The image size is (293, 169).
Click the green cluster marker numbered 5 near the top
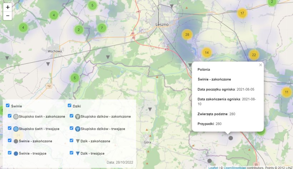point(92,5)
